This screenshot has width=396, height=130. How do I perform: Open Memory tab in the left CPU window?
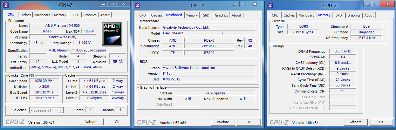pyautogui.click(x=60, y=15)
